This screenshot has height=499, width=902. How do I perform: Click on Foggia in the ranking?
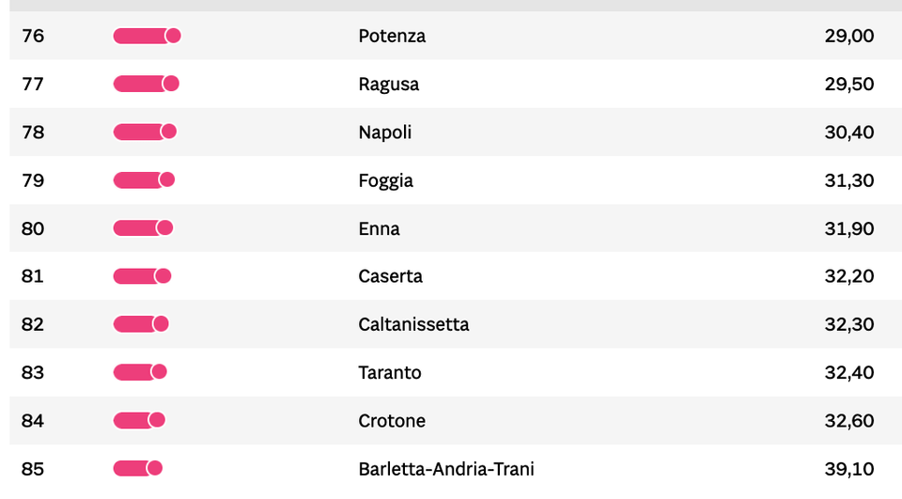385,180
